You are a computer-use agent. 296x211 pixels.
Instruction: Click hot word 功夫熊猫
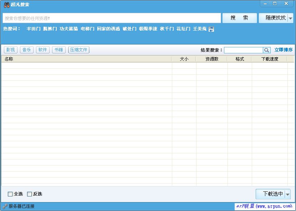(x=69, y=29)
